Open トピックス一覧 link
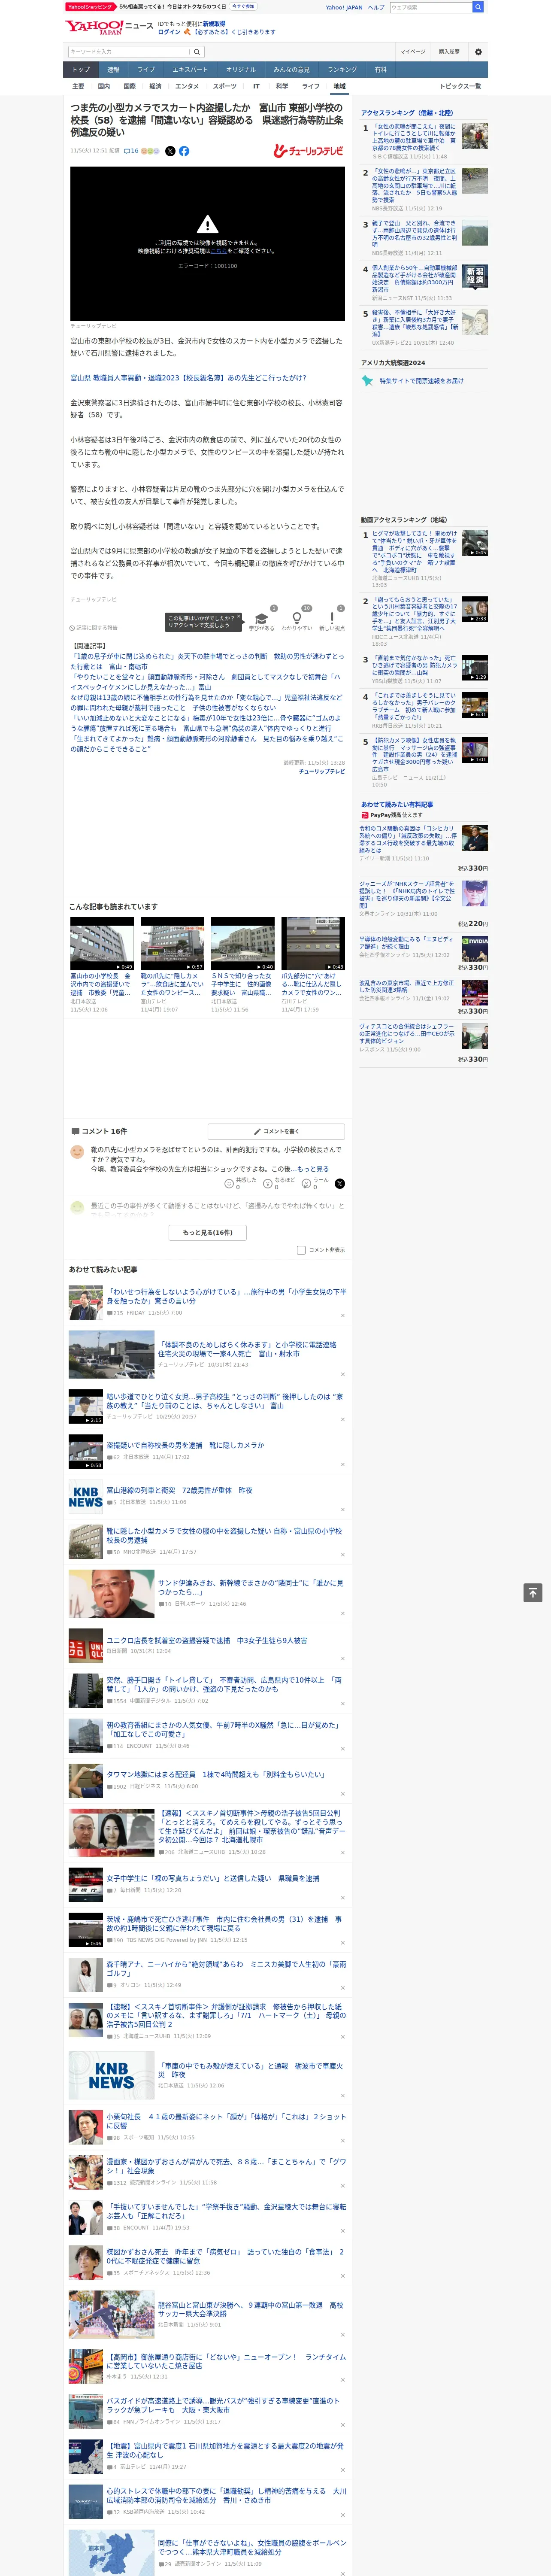This screenshot has height=2576, width=551. [x=460, y=86]
